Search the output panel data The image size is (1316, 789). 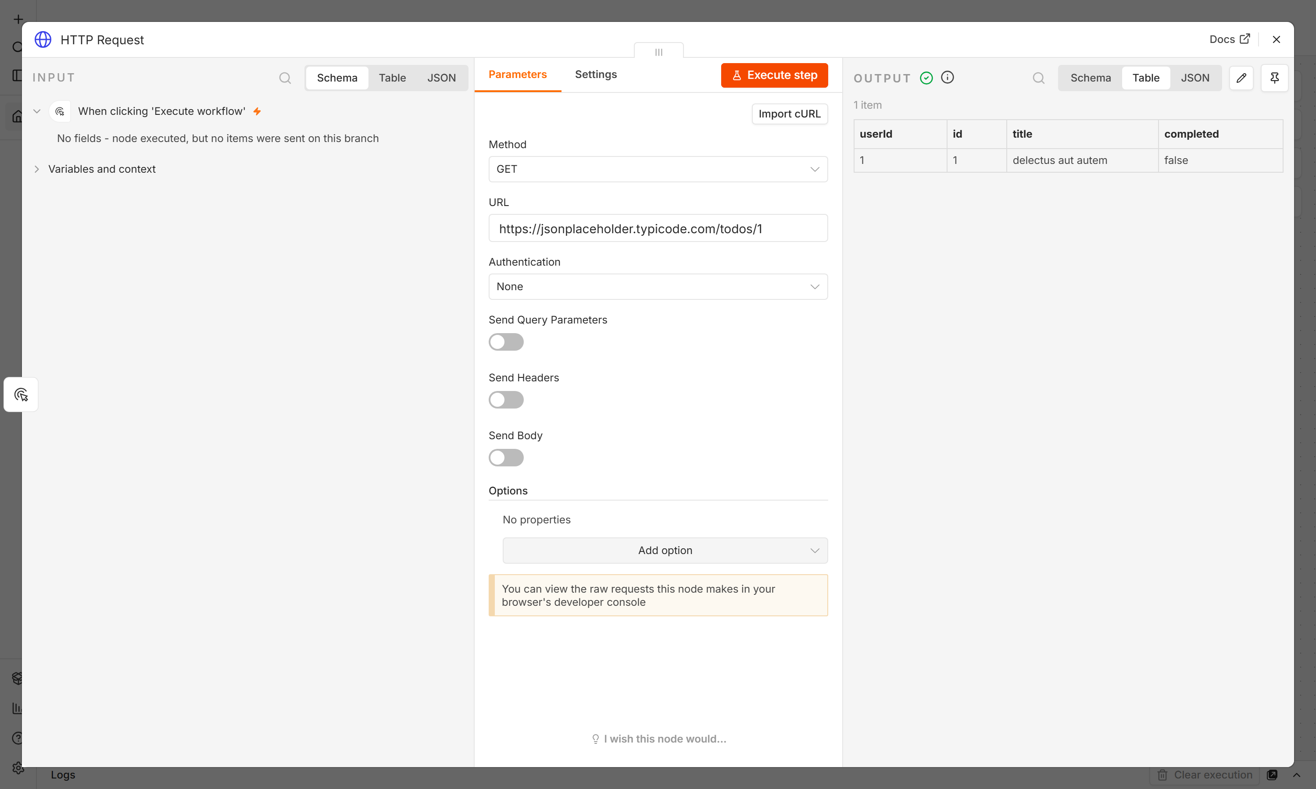tap(1038, 78)
